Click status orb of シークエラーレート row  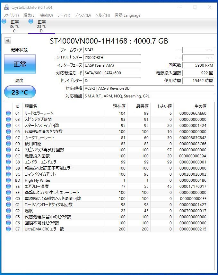click(x=8, y=138)
